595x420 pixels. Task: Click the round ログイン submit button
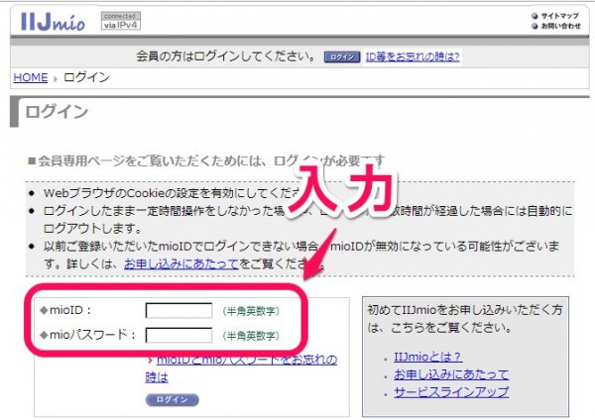tap(172, 399)
